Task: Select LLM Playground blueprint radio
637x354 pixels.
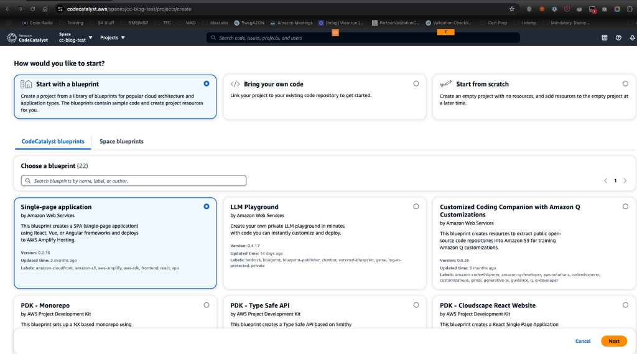Action: click(x=416, y=207)
